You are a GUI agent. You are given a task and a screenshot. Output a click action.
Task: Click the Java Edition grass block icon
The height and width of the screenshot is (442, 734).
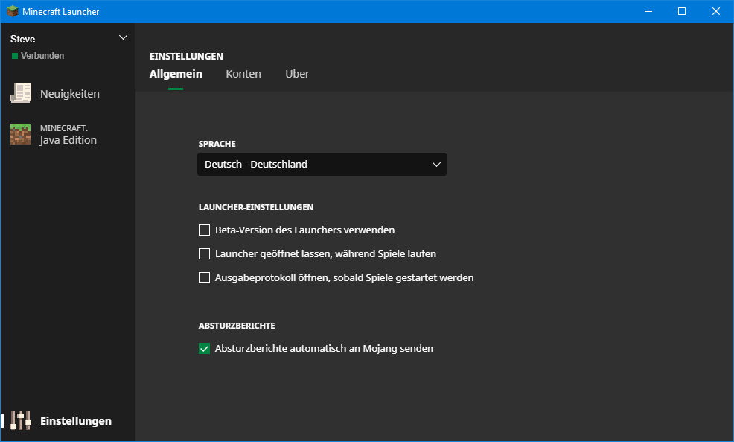[x=21, y=134]
